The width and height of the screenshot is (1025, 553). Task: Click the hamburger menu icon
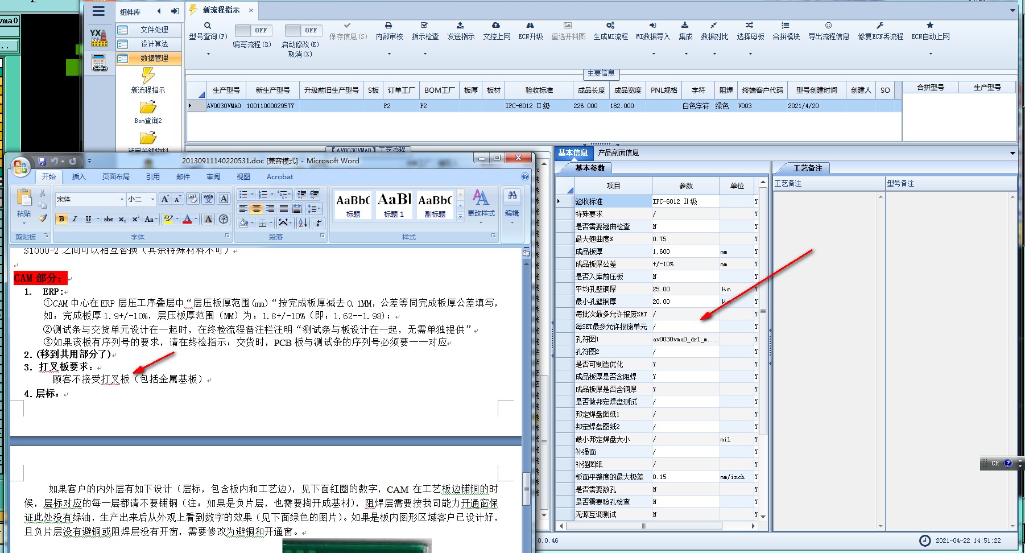(x=98, y=11)
